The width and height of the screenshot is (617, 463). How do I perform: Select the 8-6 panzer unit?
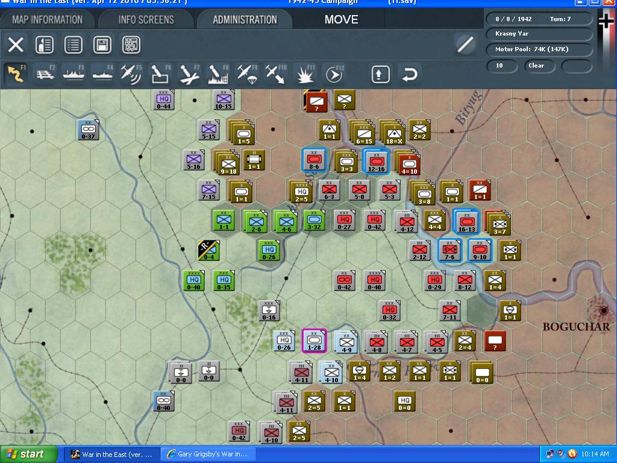314,160
